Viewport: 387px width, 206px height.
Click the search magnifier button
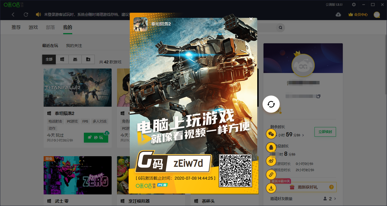click(280, 27)
